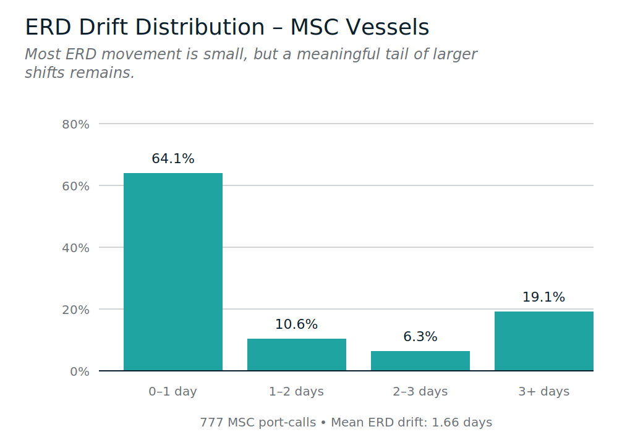Click the 3+ days bar
The image size is (643, 445).
point(544,341)
